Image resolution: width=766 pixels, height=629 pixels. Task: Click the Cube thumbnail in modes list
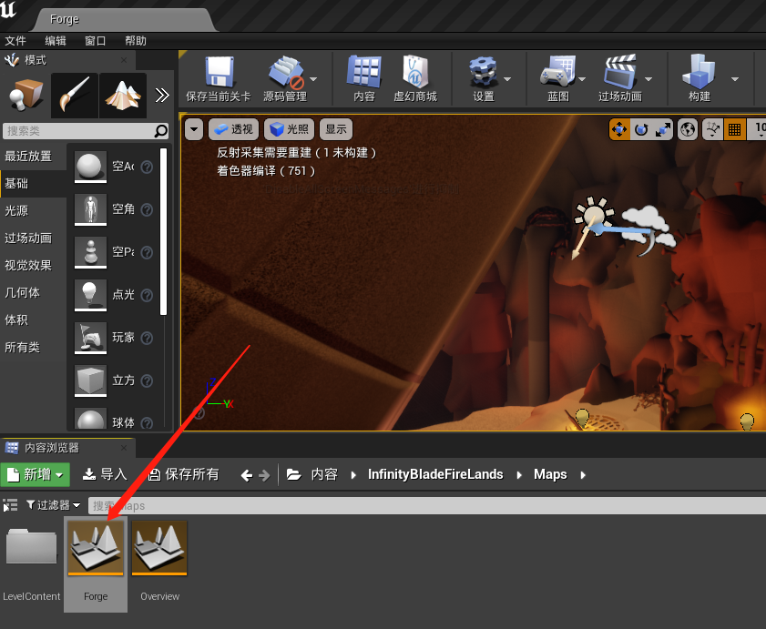click(90, 380)
